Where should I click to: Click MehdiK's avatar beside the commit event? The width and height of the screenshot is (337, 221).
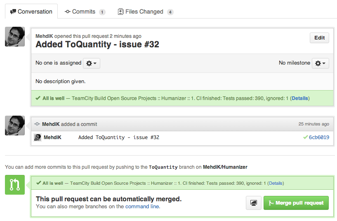click(x=15, y=126)
